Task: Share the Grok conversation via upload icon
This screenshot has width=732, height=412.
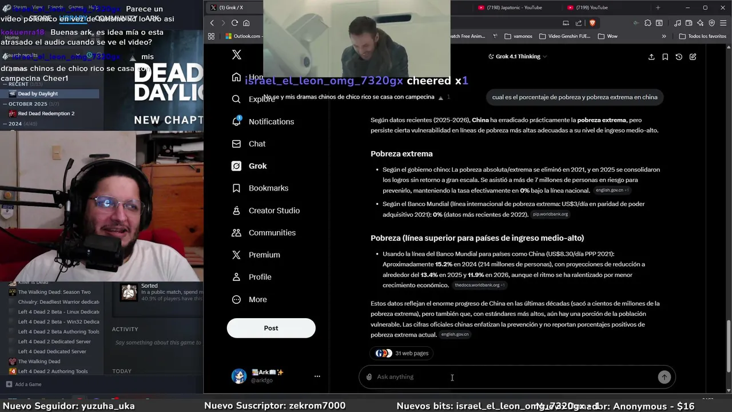Action: click(x=651, y=57)
